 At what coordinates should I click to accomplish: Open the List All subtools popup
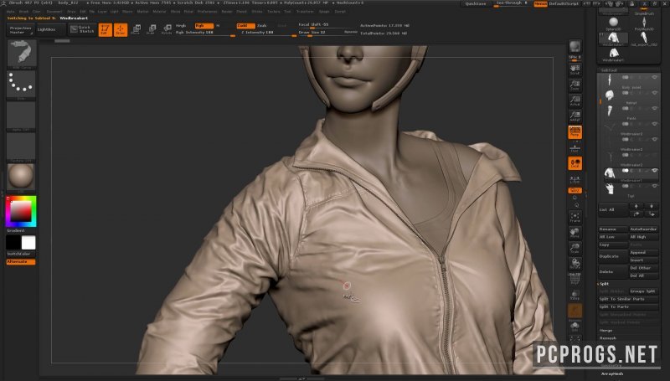click(613, 209)
